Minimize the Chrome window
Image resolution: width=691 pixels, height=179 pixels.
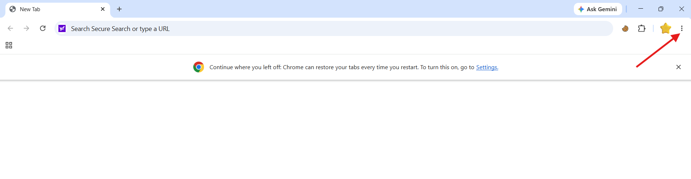(x=641, y=9)
